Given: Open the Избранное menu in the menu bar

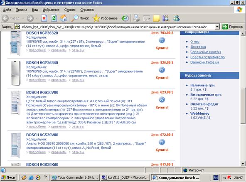Looking at the screenshot, I should [51, 10].
